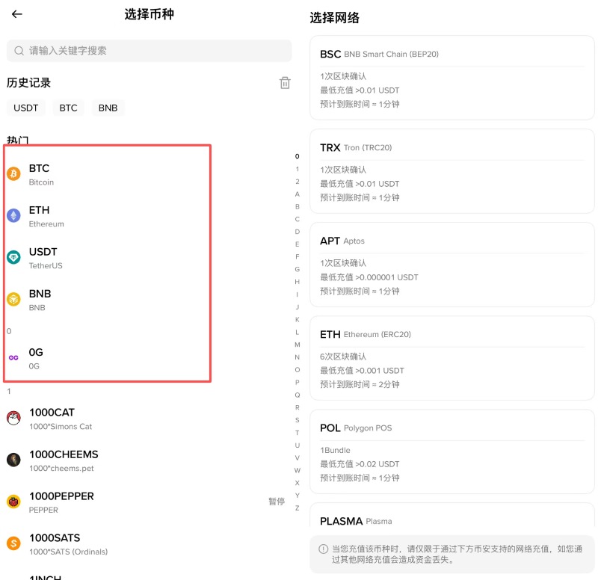Tap the trash icon to clear history

pyautogui.click(x=285, y=83)
